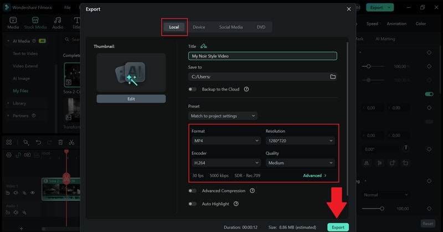The height and width of the screenshot is (232, 443).
Task: Open the Quality dropdown showing Medium
Action: click(x=300, y=162)
